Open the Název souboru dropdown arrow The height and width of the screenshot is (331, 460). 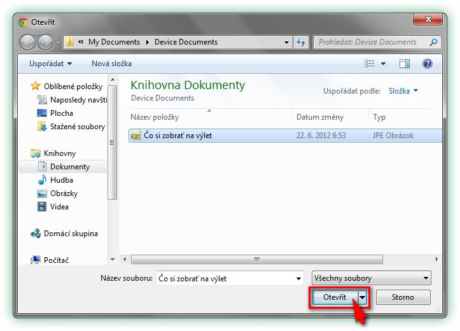pos(298,278)
